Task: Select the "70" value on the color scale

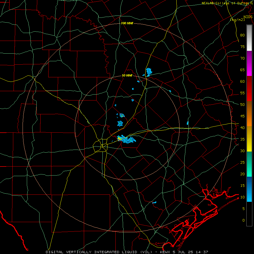Action: pyautogui.click(x=242, y=58)
